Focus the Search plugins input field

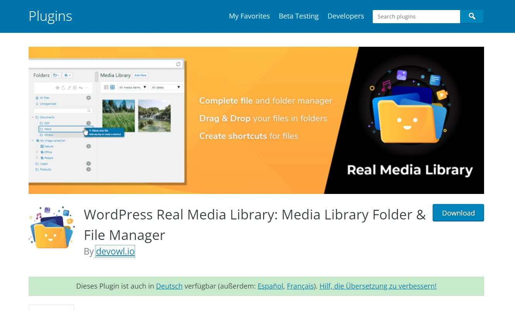[416, 16]
